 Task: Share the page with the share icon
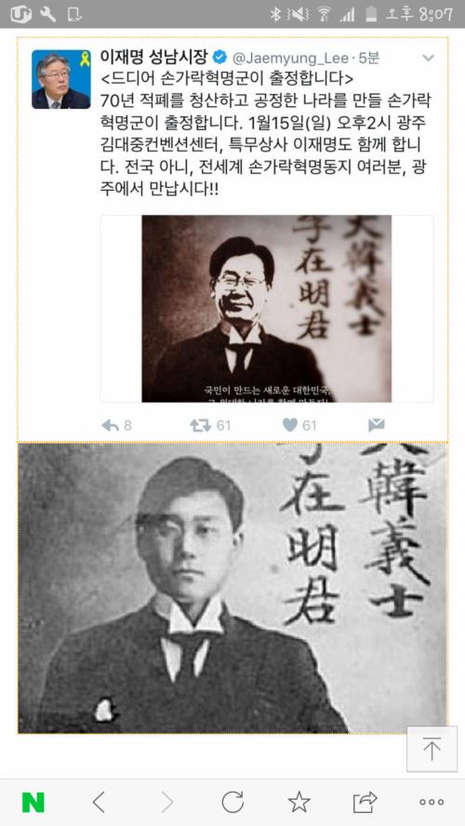tap(365, 803)
